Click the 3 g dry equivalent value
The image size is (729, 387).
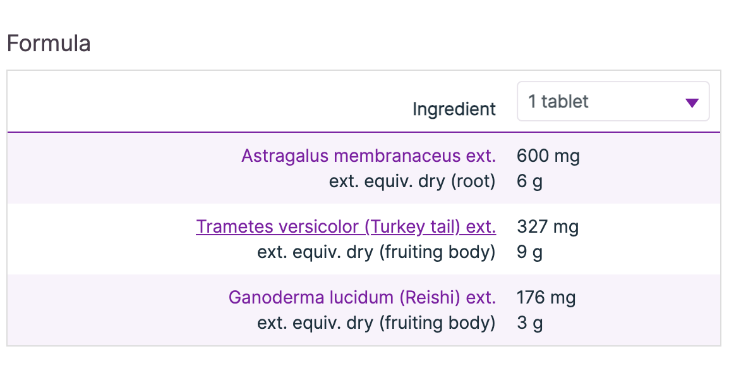529,323
